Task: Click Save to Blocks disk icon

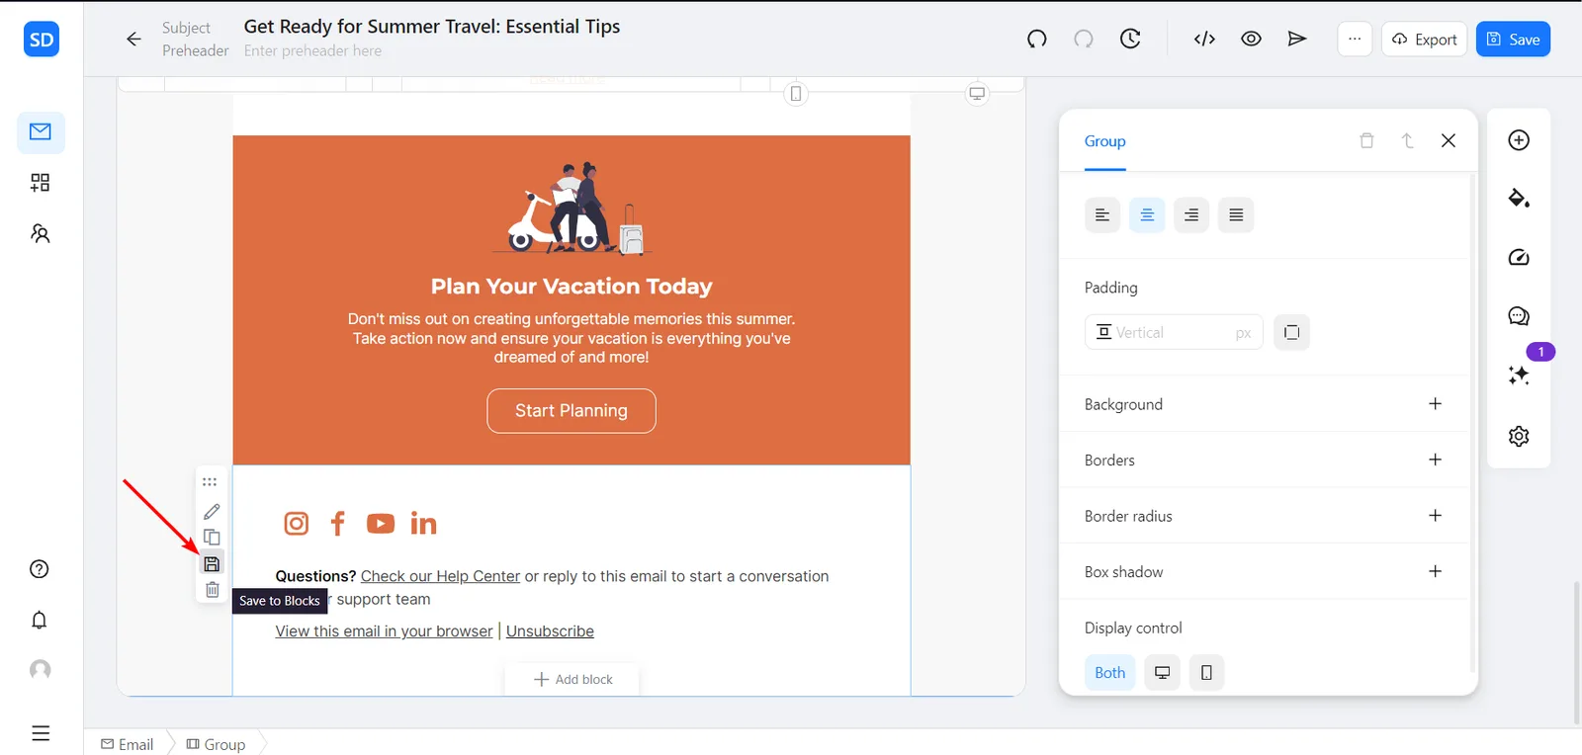Action: pos(212,563)
